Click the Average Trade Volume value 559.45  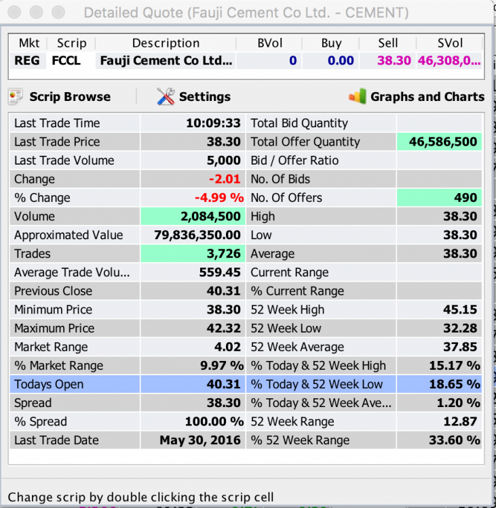click(x=220, y=272)
